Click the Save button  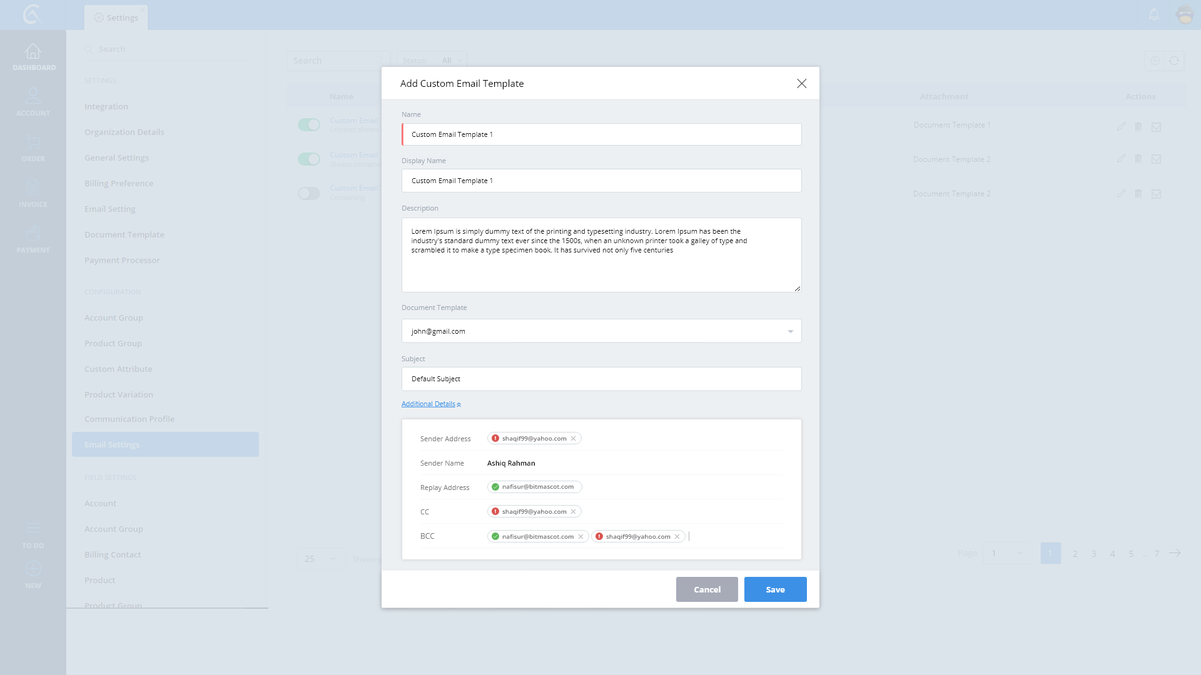click(x=775, y=589)
